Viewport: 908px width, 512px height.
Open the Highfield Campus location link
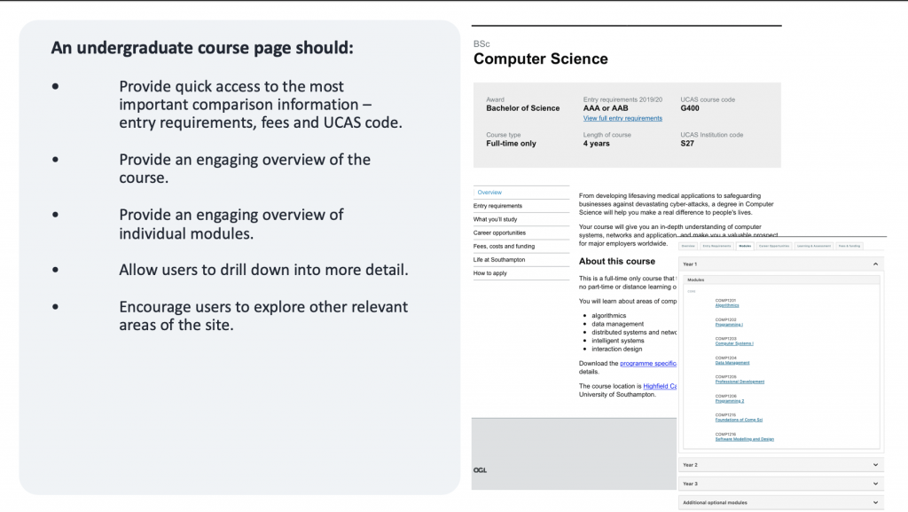tap(660, 386)
